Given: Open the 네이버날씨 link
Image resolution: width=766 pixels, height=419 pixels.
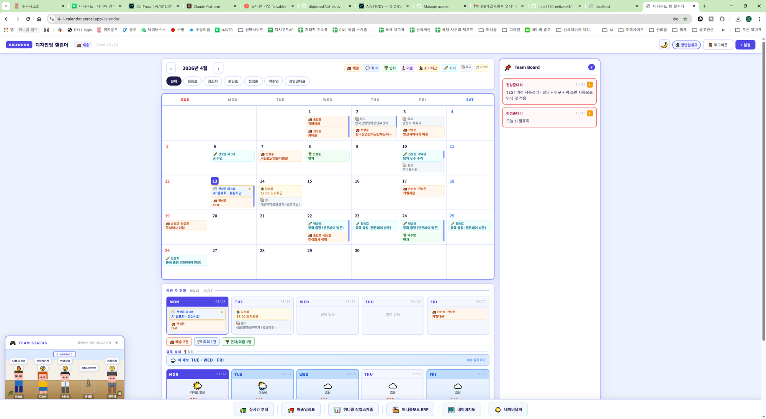Looking at the screenshot, I should [x=508, y=409].
